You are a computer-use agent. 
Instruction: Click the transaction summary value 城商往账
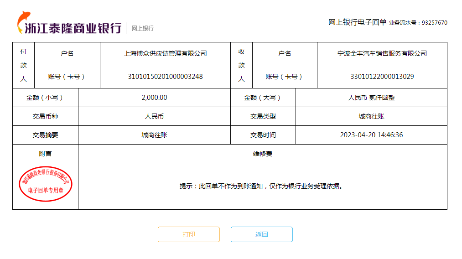(154, 135)
